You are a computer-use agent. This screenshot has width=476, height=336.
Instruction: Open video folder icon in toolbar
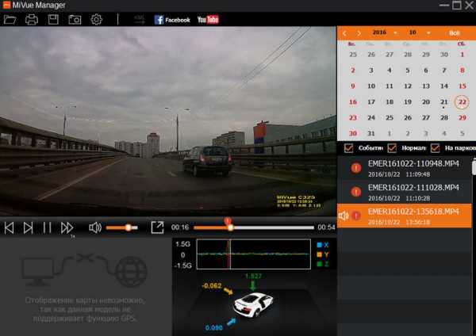(10, 19)
